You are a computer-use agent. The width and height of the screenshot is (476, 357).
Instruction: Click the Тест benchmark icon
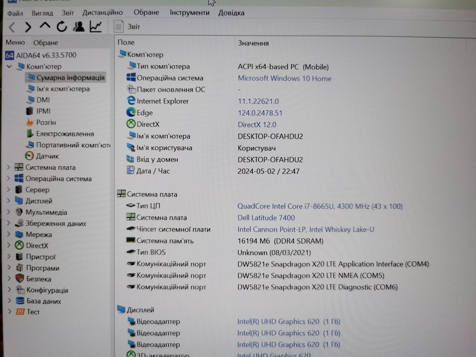pyautogui.click(x=20, y=312)
